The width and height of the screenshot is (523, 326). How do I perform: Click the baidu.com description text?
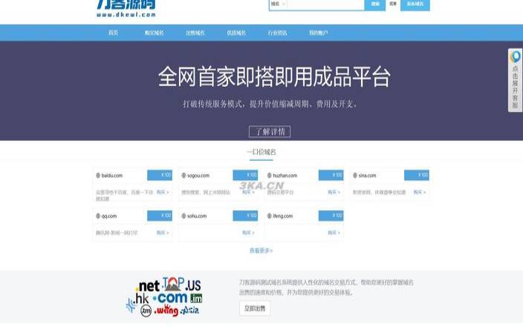tap(124, 196)
